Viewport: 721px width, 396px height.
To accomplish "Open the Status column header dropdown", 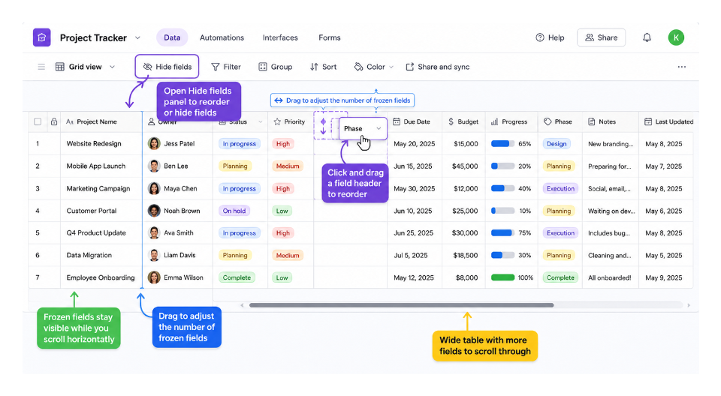I will (x=261, y=121).
